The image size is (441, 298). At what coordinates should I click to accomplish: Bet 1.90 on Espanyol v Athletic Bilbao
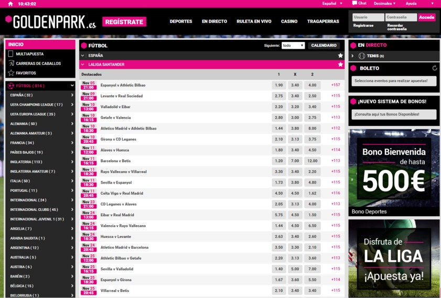click(279, 85)
